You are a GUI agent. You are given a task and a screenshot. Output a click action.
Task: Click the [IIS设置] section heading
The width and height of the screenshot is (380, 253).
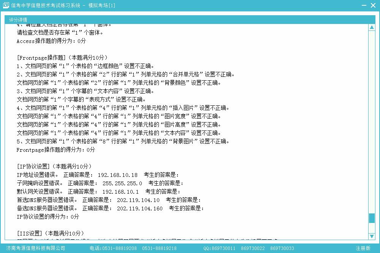[x=31, y=233]
